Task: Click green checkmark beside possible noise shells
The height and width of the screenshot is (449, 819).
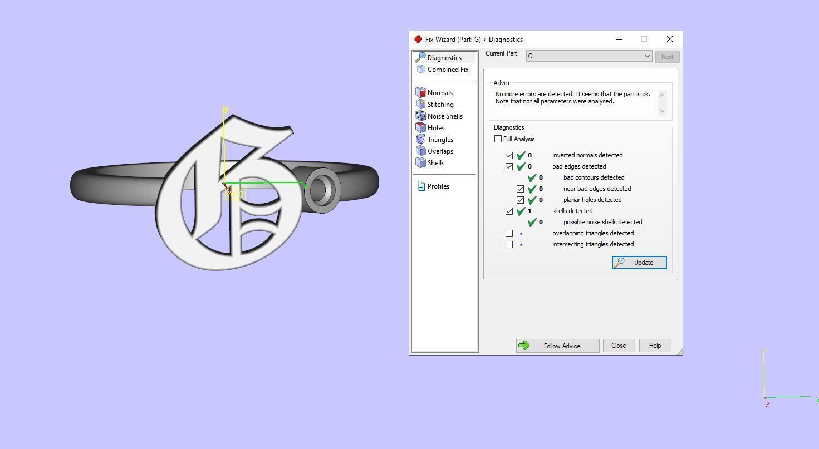Action: (532, 222)
